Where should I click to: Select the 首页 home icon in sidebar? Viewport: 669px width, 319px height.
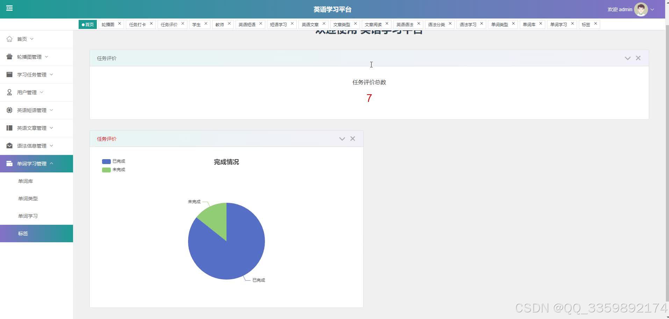coord(9,39)
